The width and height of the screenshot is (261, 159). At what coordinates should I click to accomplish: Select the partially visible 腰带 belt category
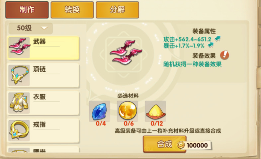coord(43,150)
